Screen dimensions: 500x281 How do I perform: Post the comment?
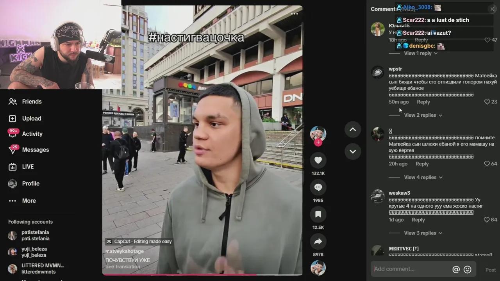click(x=491, y=270)
